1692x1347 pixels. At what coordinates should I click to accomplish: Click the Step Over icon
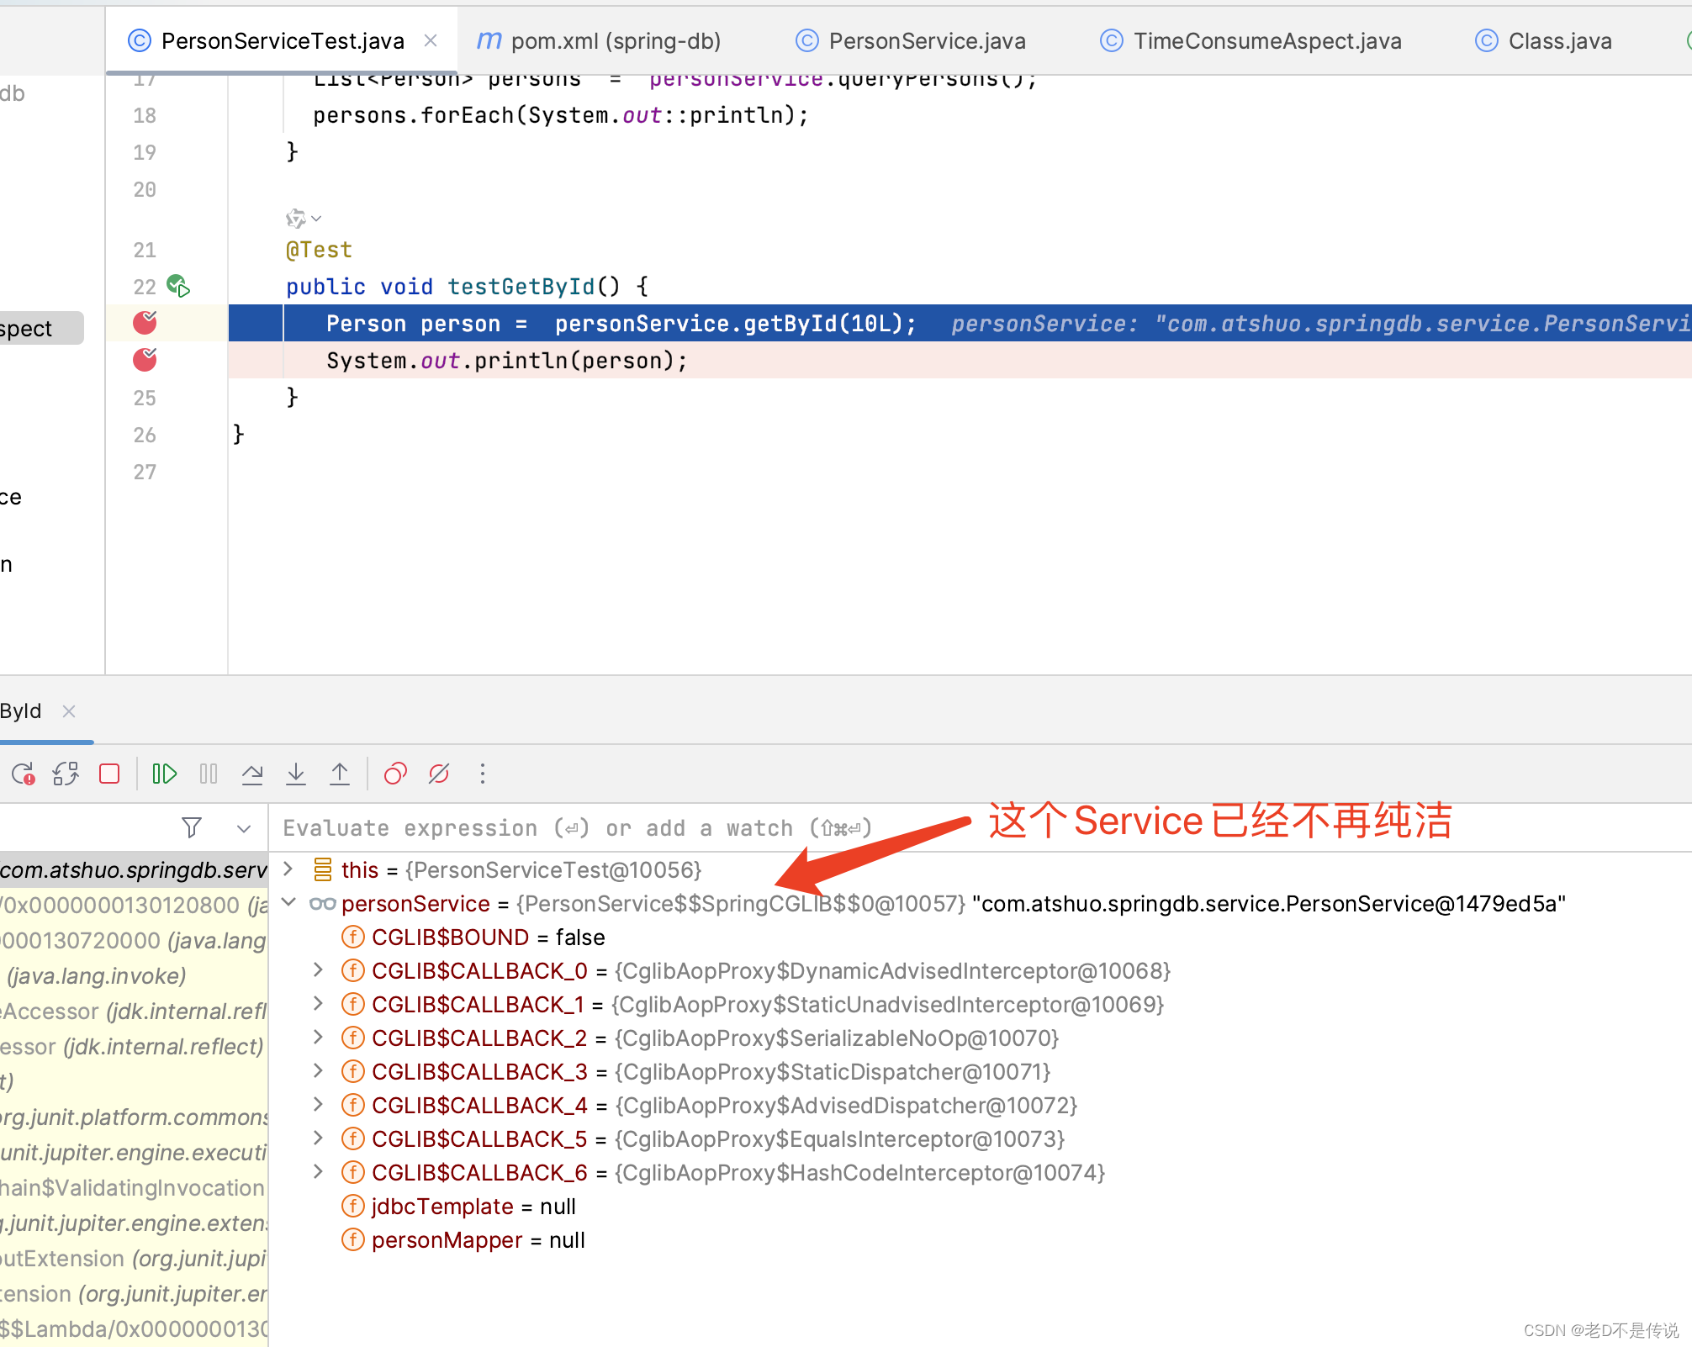(x=252, y=774)
